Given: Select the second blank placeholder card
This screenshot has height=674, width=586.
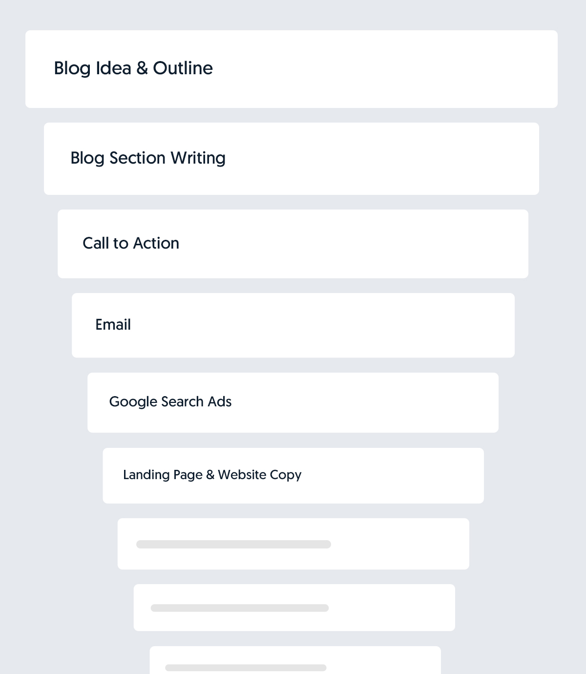Looking at the screenshot, I should tap(294, 608).
